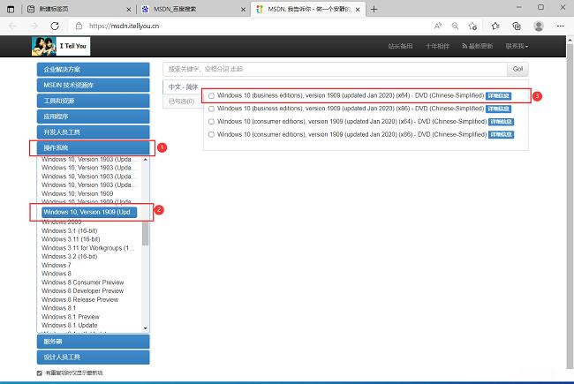This screenshot has height=384, width=574.
Task: Click the Go! search button
Action: coord(518,68)
